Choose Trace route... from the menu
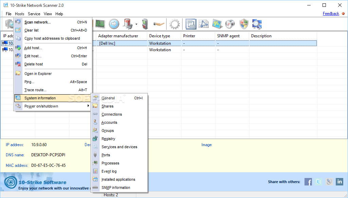348x198 pixels. coord(53,90)
